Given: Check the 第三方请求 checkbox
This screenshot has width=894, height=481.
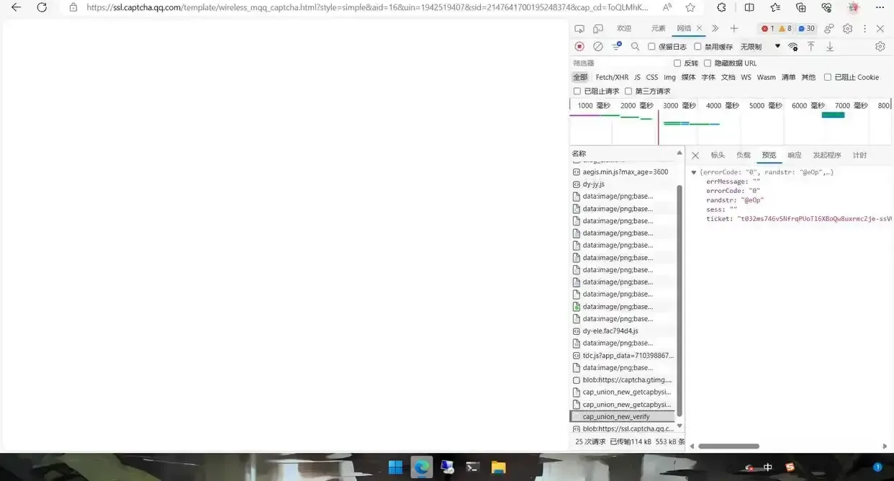Looking at the screenshot, I should point(628,91).
